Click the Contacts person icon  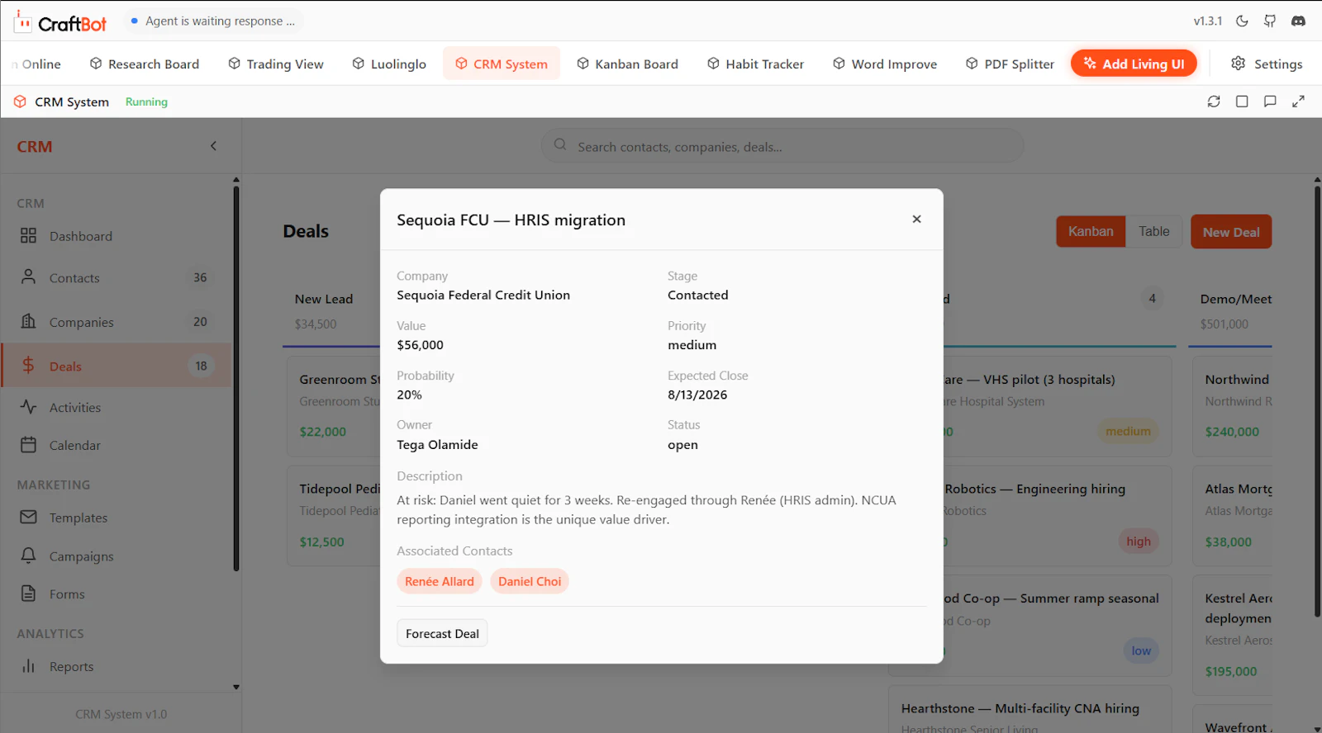28,277
